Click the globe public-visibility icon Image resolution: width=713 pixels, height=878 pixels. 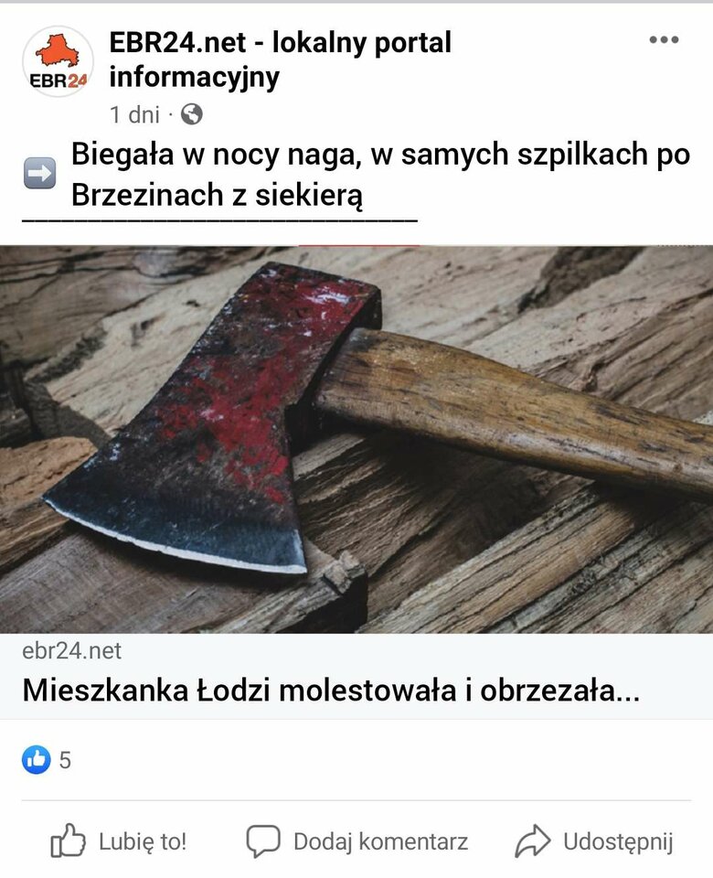(x=192, y=114)
